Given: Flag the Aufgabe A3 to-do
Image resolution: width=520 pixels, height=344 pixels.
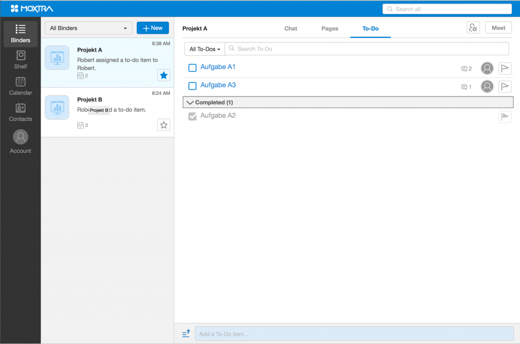Looking at the screenshot, I should [x=505, y=86].
